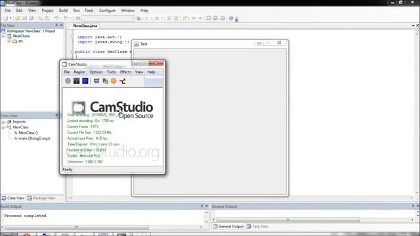Click the Save icon in JCreator toolbar
The width and height of the screenshot is (420, 236).
pos(24,18)
